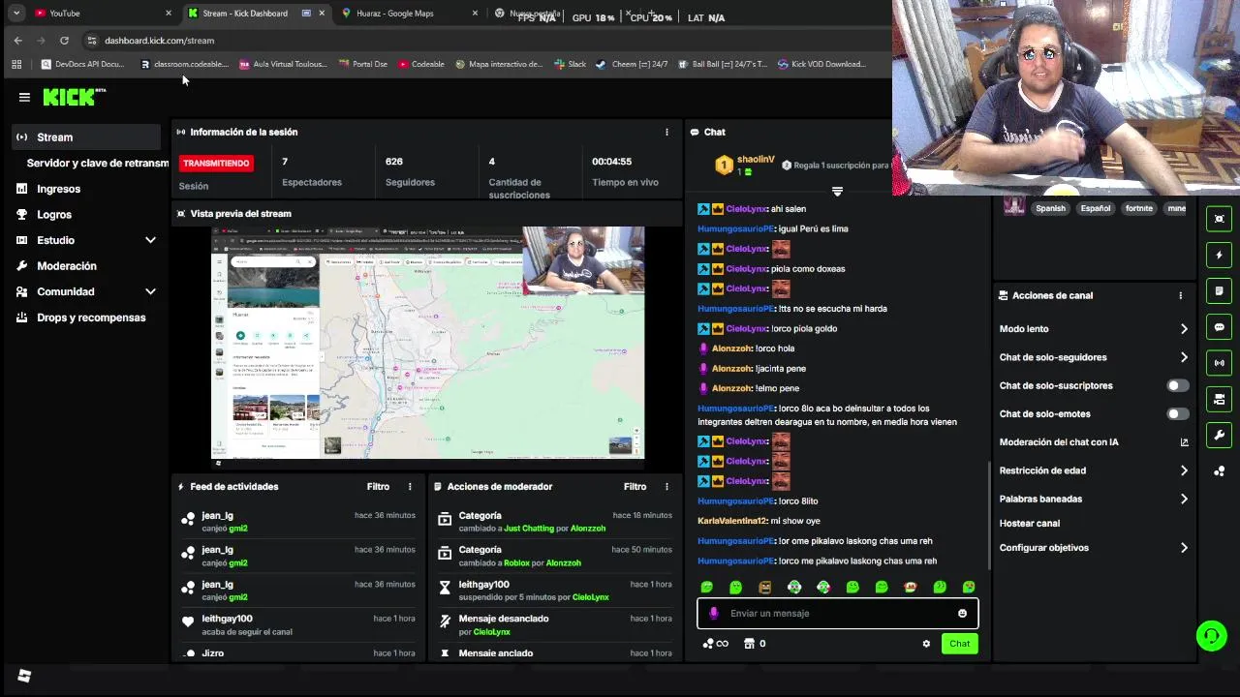Click the channel points infinity icon
1240x697 pixels.
(x=715, y=644)
